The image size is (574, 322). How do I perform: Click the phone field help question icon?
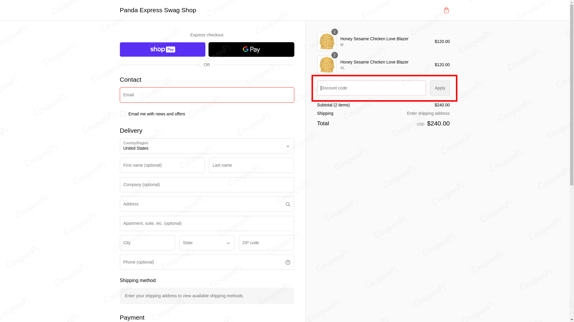[288, 262]
